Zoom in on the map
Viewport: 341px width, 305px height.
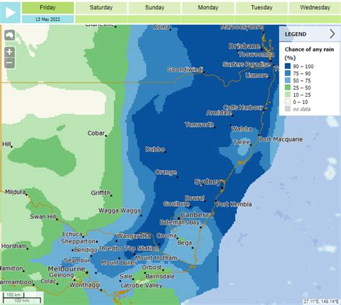coord(9,52)
